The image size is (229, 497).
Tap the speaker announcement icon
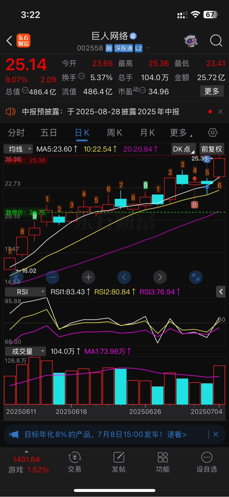10,112
